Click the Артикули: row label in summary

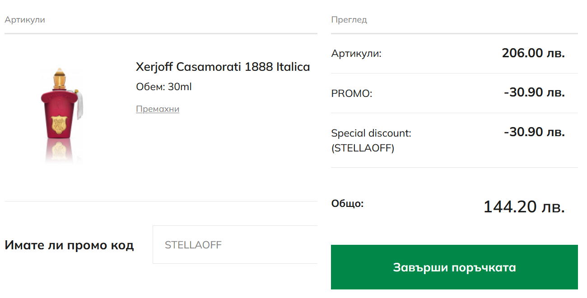tap(356, 54)
